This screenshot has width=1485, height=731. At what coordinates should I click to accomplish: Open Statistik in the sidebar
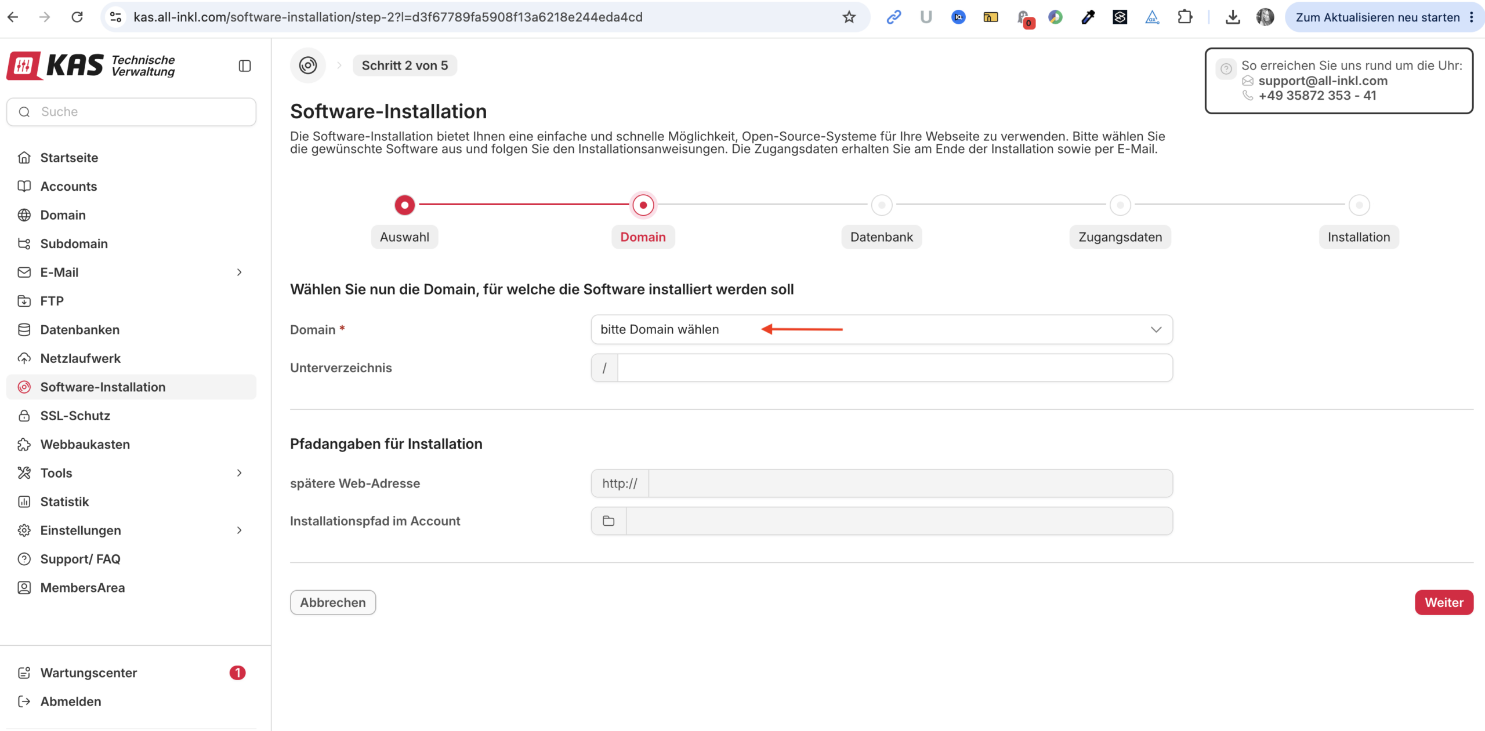pos(131,501)
